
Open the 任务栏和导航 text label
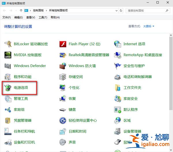[25, 131]
